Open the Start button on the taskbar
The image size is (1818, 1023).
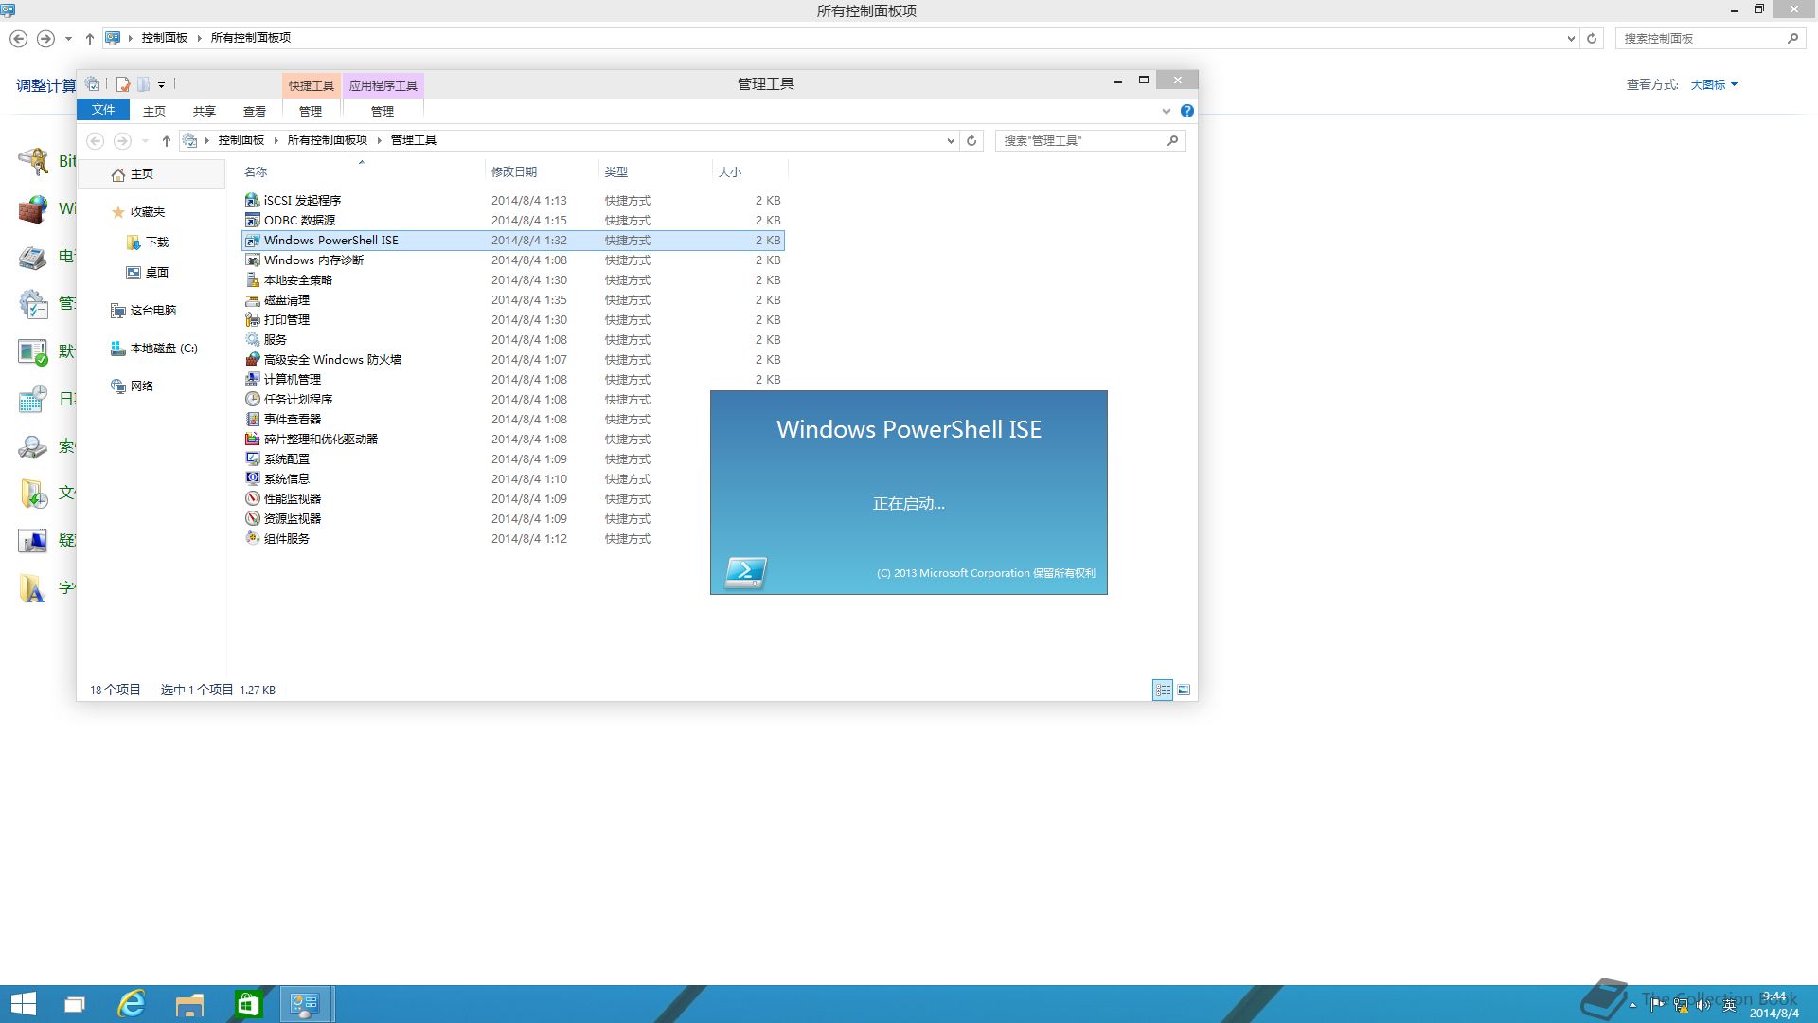pyautogui.click(x=23, y=1004)
